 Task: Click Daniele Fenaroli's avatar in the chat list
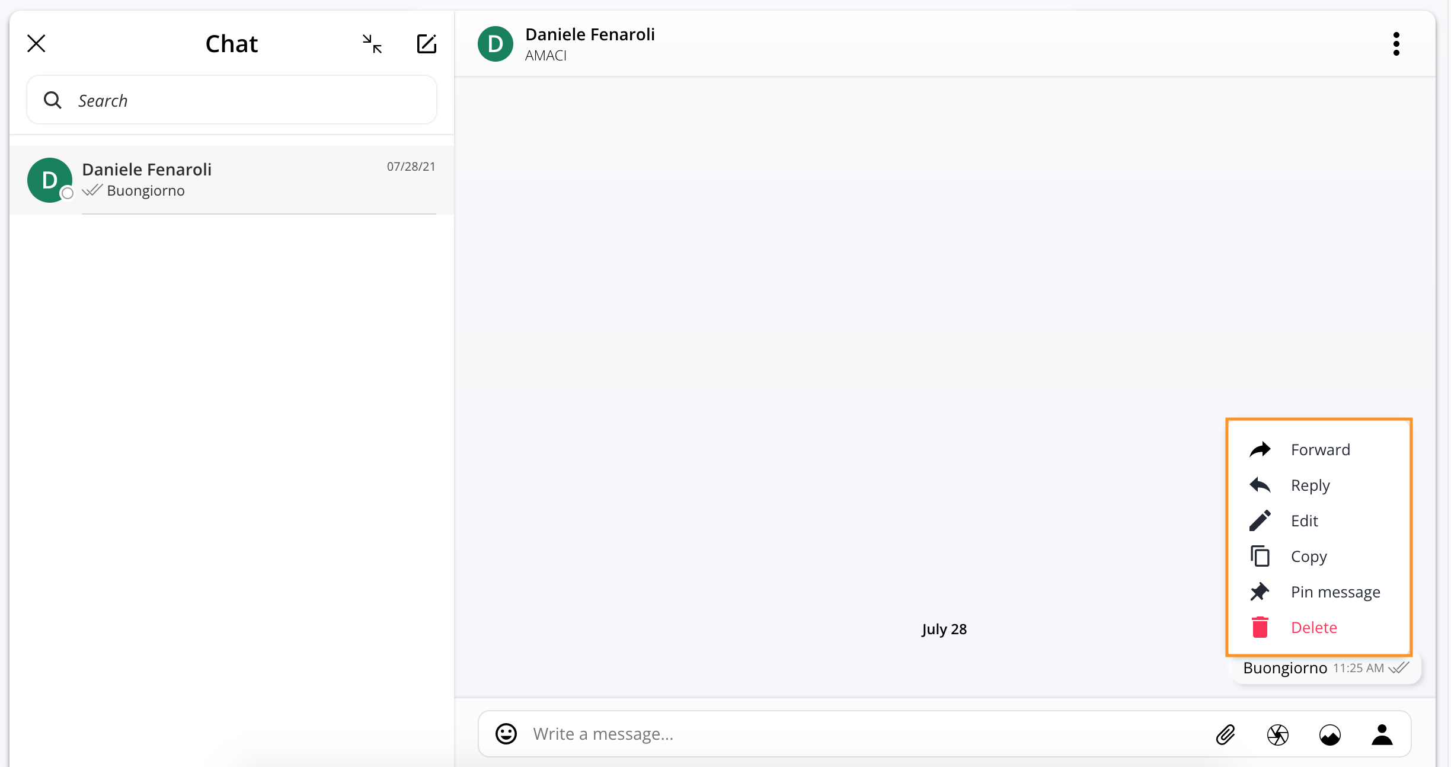coord(50,180)
